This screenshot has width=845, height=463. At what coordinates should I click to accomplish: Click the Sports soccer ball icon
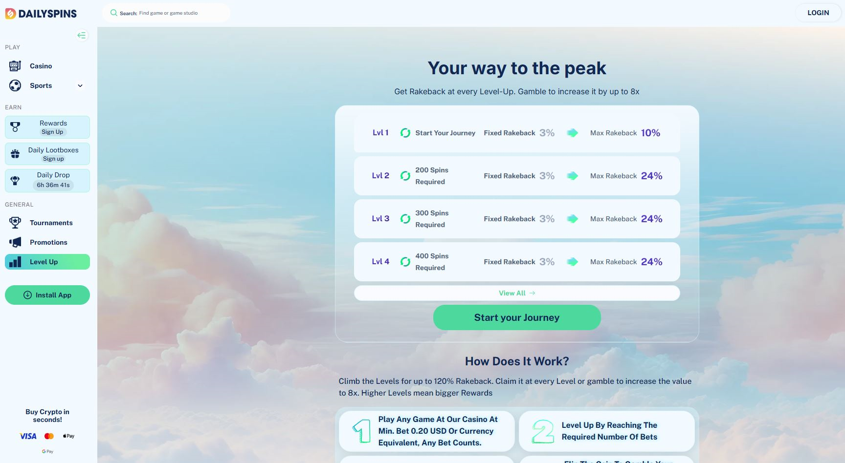point(15,85)
